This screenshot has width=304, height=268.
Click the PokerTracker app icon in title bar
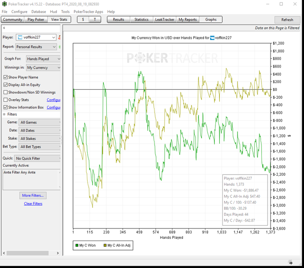(4, 4)
